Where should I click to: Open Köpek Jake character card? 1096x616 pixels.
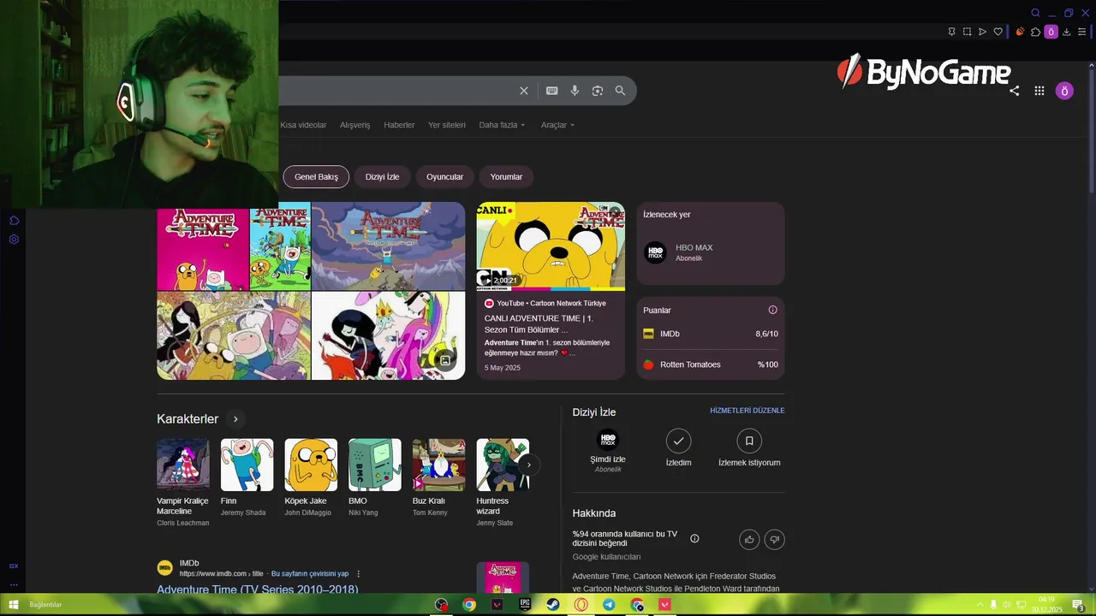coord(311,478)
